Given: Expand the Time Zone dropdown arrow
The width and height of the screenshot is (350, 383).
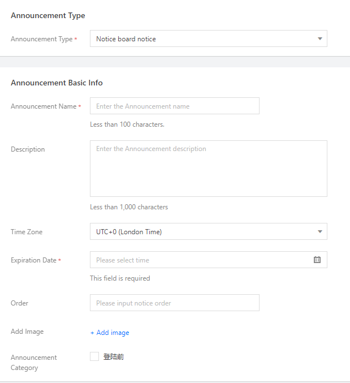Looking at the screenshot, I should 319,231.
